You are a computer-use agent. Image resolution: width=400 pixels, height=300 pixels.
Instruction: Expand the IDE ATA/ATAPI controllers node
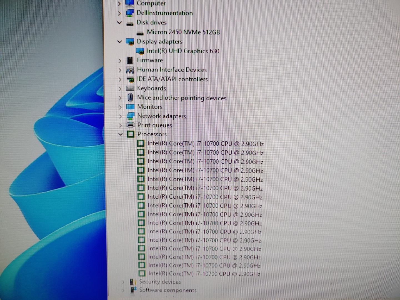(120, 80)
